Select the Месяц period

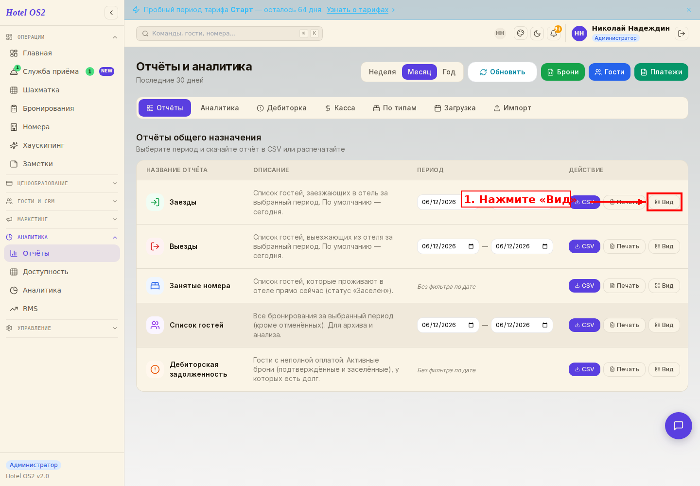(x=420, y=72)
